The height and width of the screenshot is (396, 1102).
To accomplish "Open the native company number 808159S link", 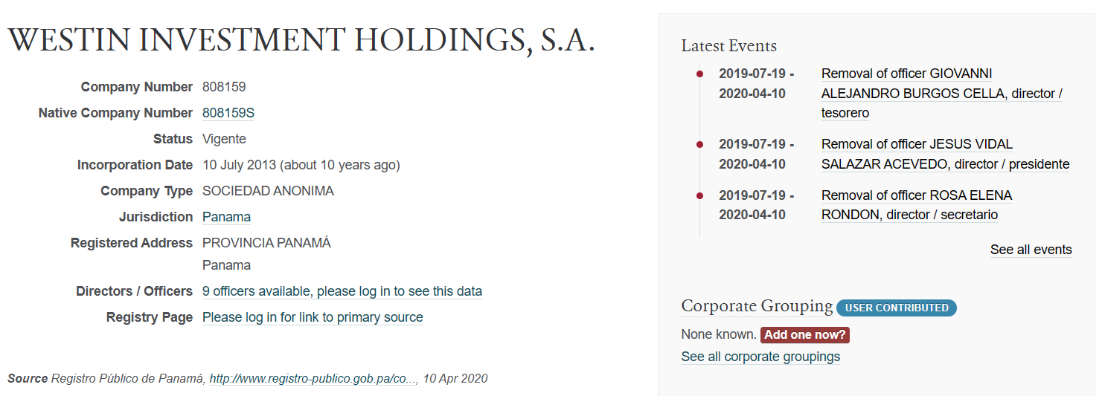I will [x=228, y=113].
